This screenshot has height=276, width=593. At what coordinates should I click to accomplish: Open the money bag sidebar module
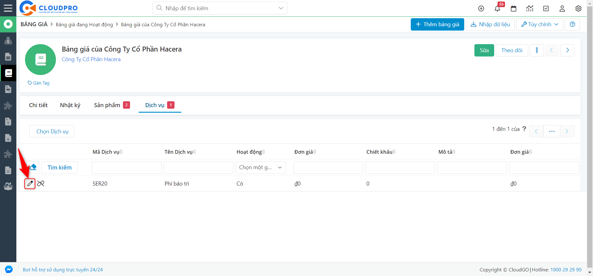point(8,40)
